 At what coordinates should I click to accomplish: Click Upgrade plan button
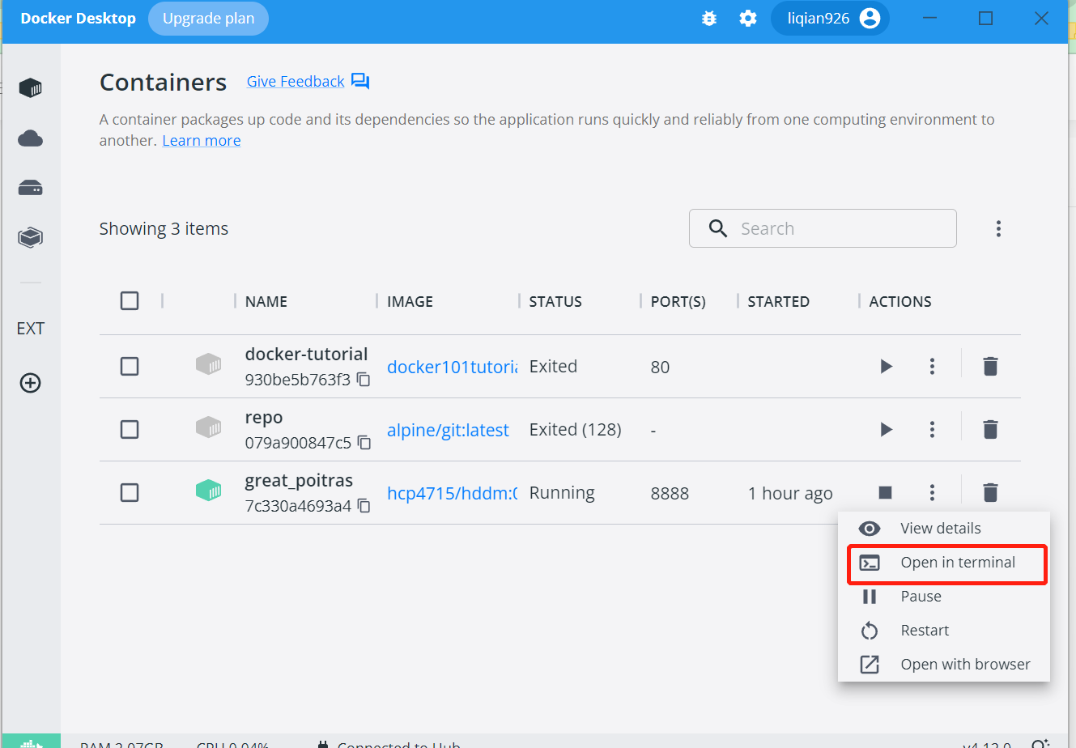tap(208, 19)
